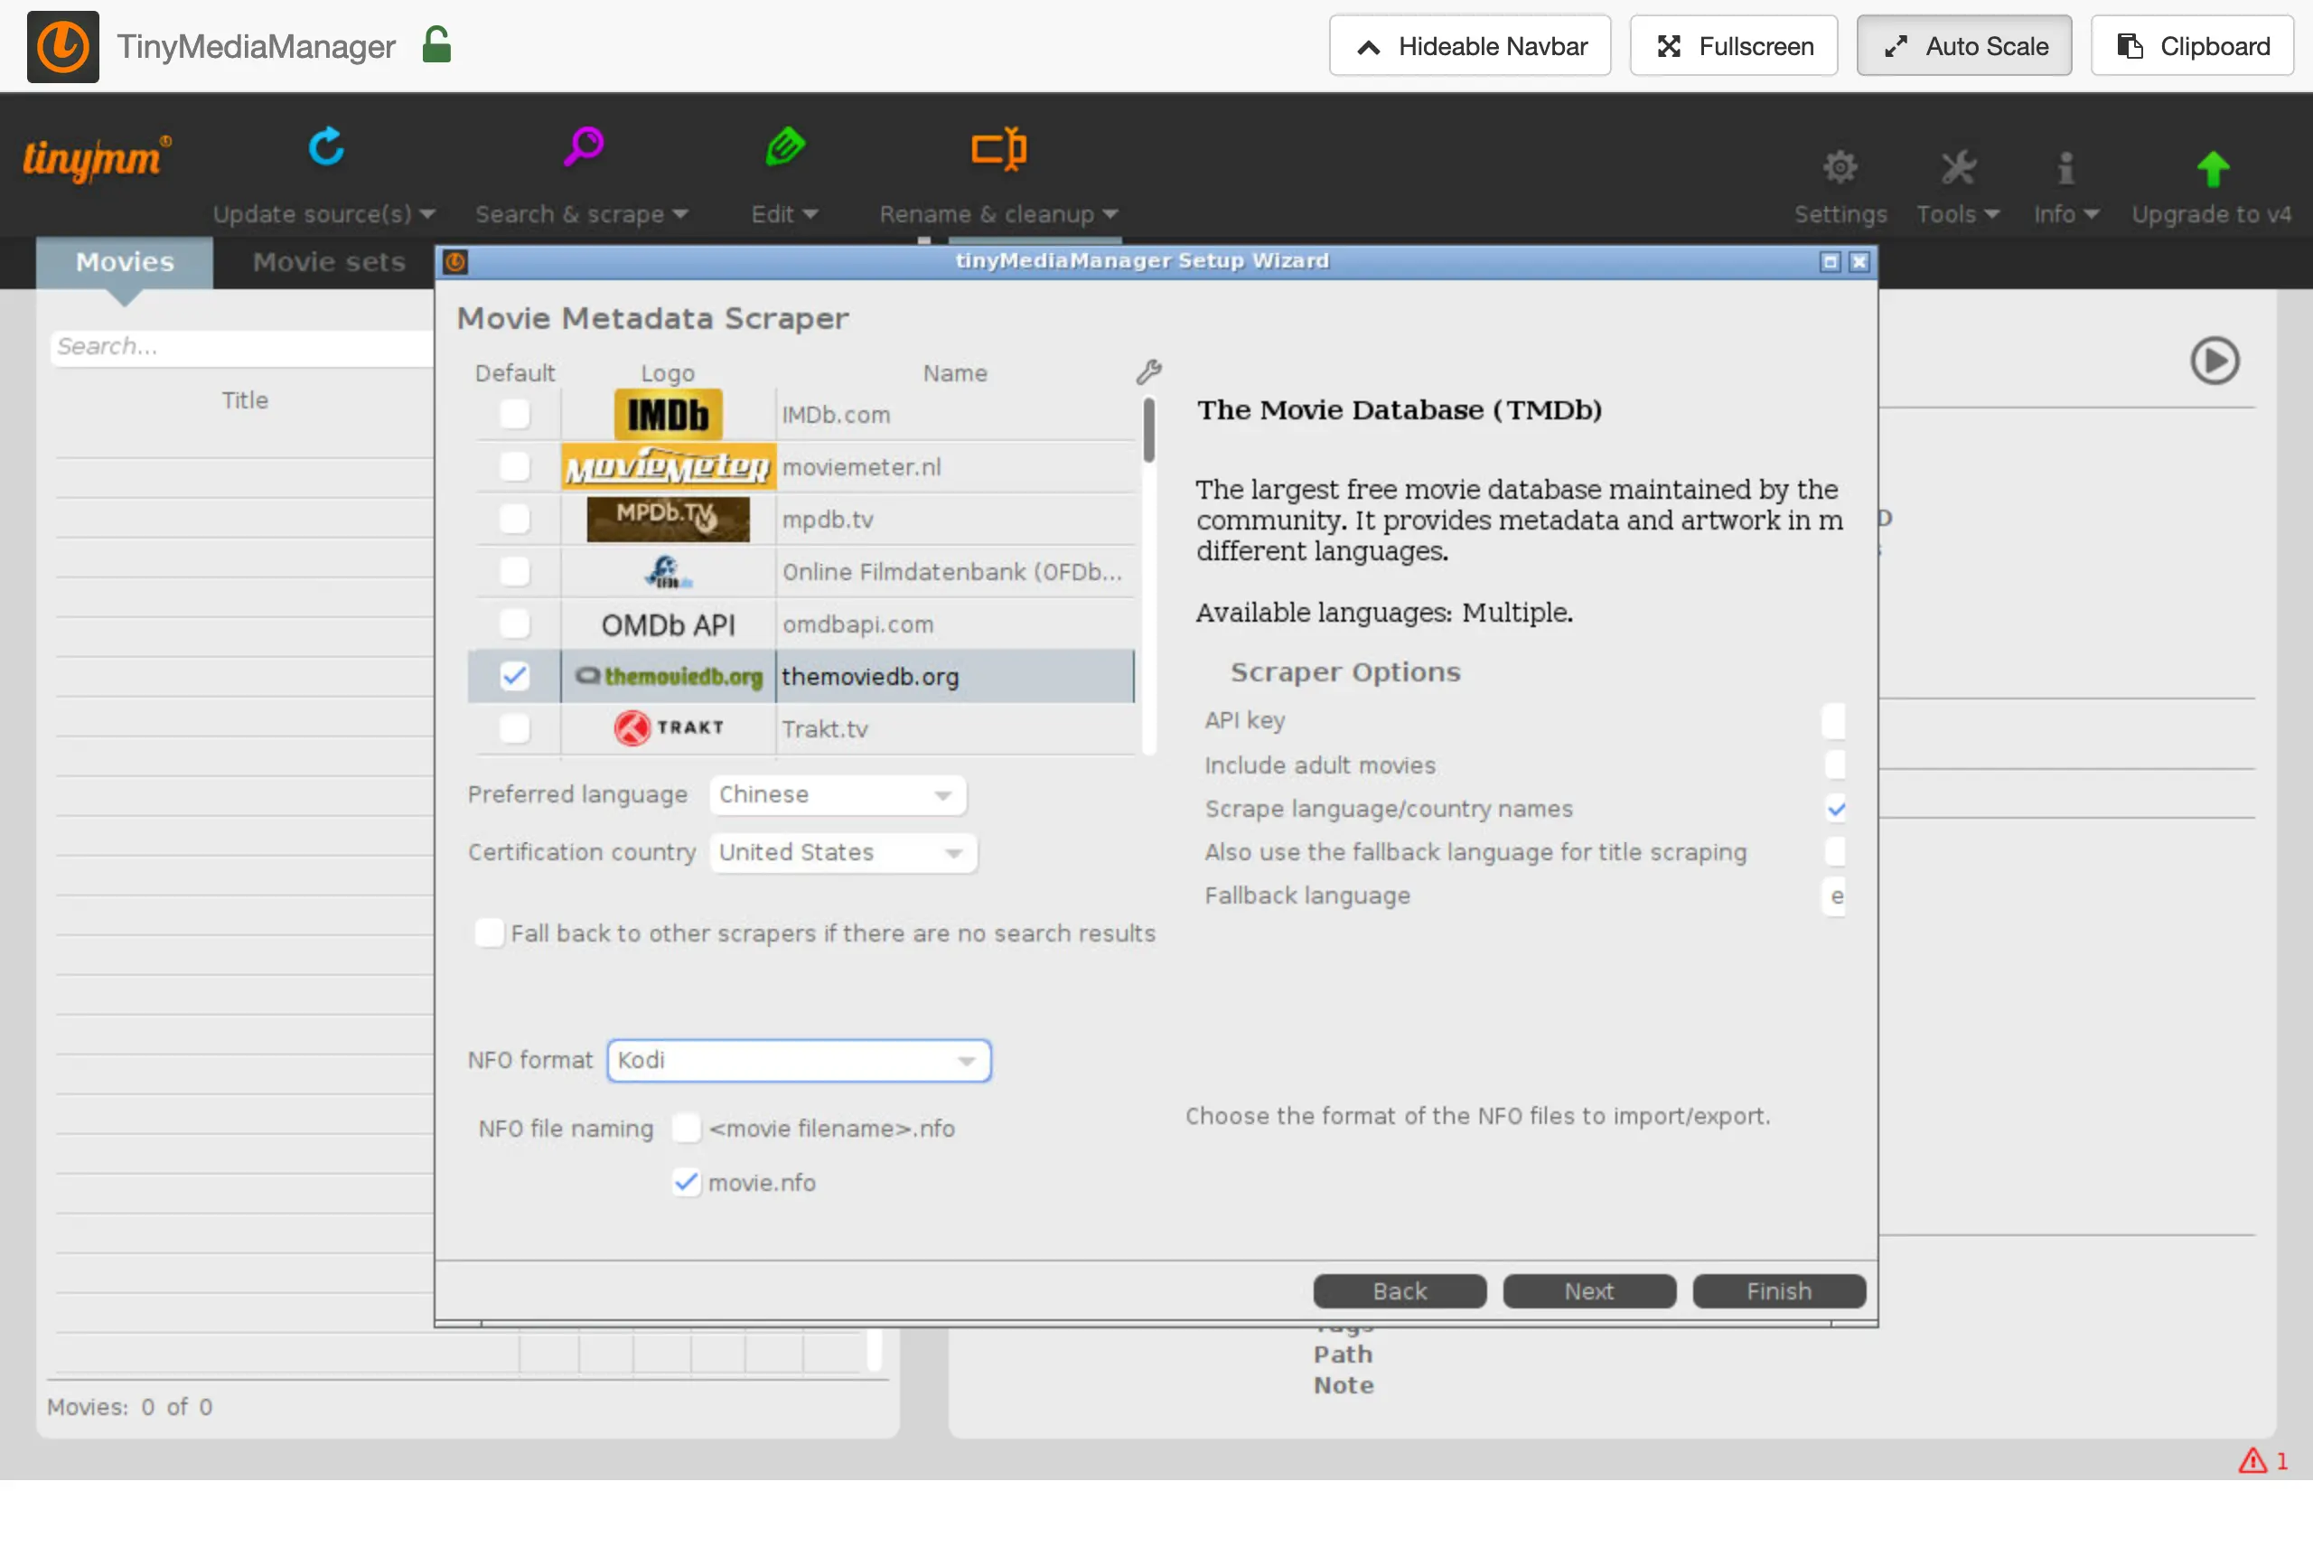The width and height of the screenshot is (2313, 1547).
Task: Open the Clipboard button
Action: pyautogui.click(x=2192, y=46)
